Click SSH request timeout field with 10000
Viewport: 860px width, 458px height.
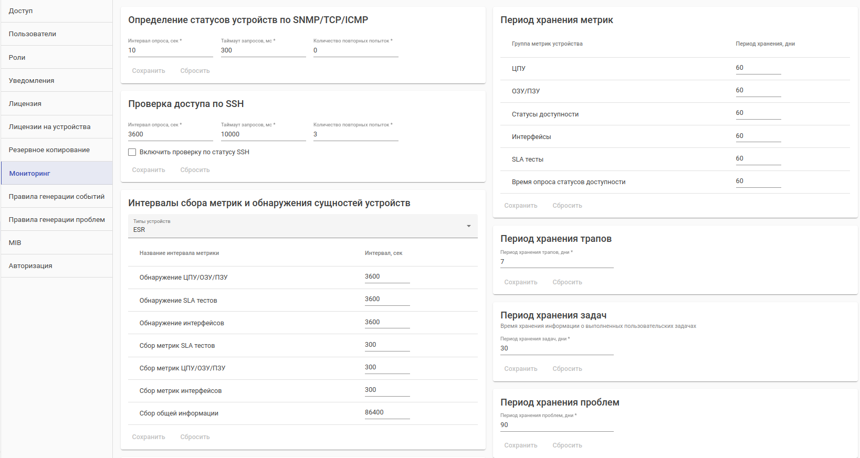(x=263, y=134)
